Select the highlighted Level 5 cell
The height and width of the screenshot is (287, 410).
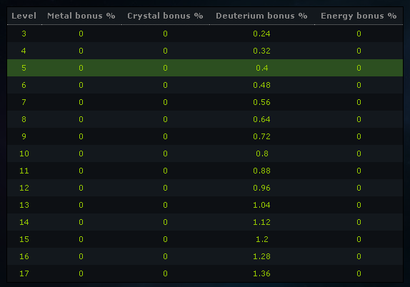click(x=24, y=68)
